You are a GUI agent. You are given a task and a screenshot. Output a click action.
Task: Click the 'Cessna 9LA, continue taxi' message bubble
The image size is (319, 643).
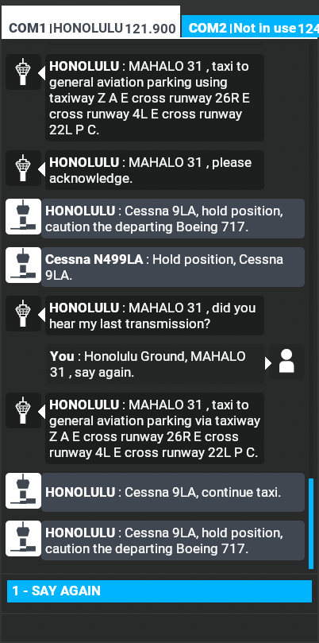pos(173,493)
